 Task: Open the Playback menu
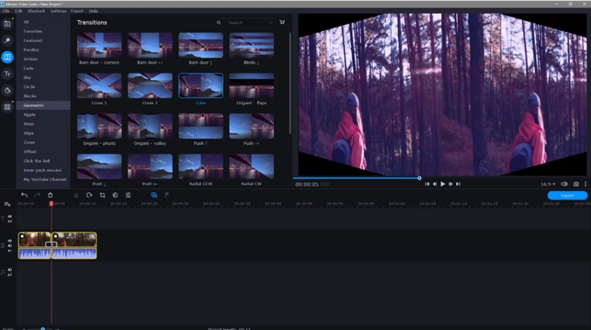click(36, 11)
